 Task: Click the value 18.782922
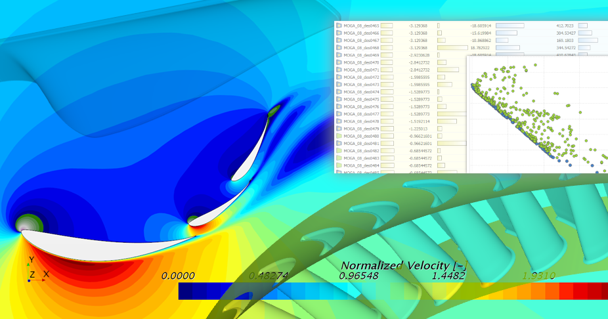pos(480,48)
